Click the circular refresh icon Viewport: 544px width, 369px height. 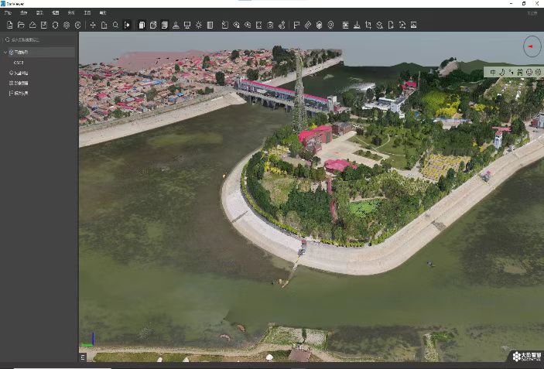coord(55,25)
